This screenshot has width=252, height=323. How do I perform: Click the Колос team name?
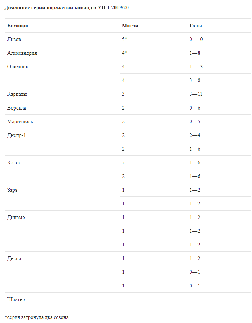(14, 162)
